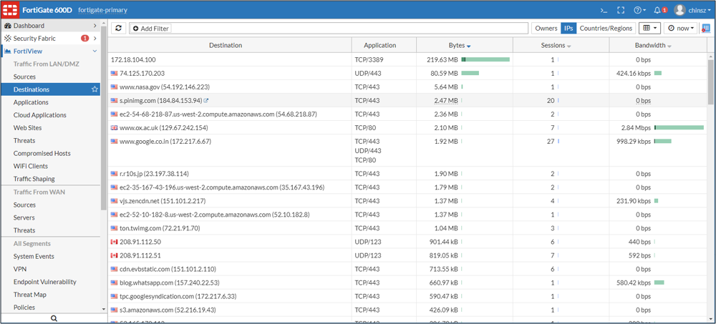Click the Add Filter button
Viewport: 716px width, 324px height.
point(150,29)
